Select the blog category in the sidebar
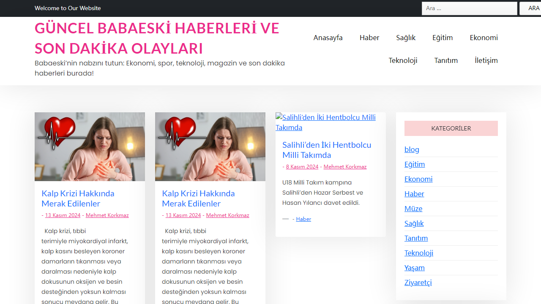This screenshot has height=304, width=541. click(412, 149)
